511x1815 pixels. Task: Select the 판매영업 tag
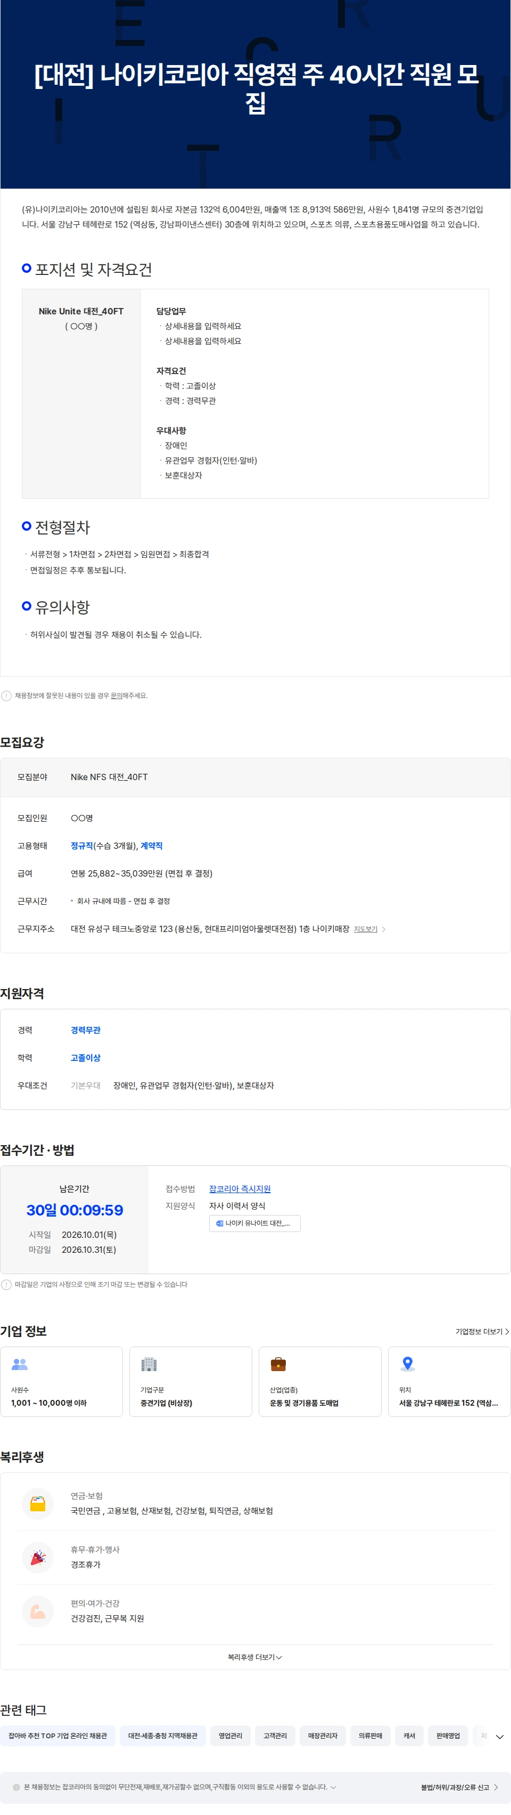448,1736
